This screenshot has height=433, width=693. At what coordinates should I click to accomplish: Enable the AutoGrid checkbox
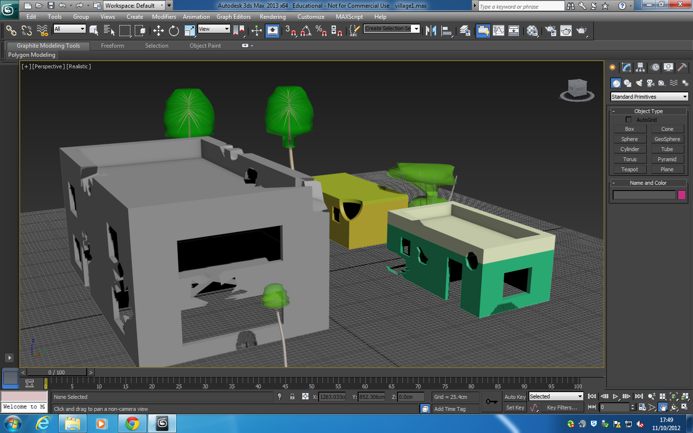[629, 120]
